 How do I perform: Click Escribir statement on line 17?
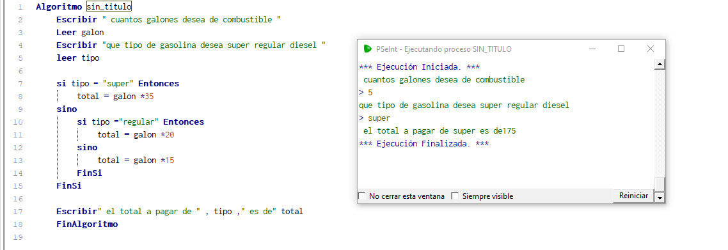point(180,212)
